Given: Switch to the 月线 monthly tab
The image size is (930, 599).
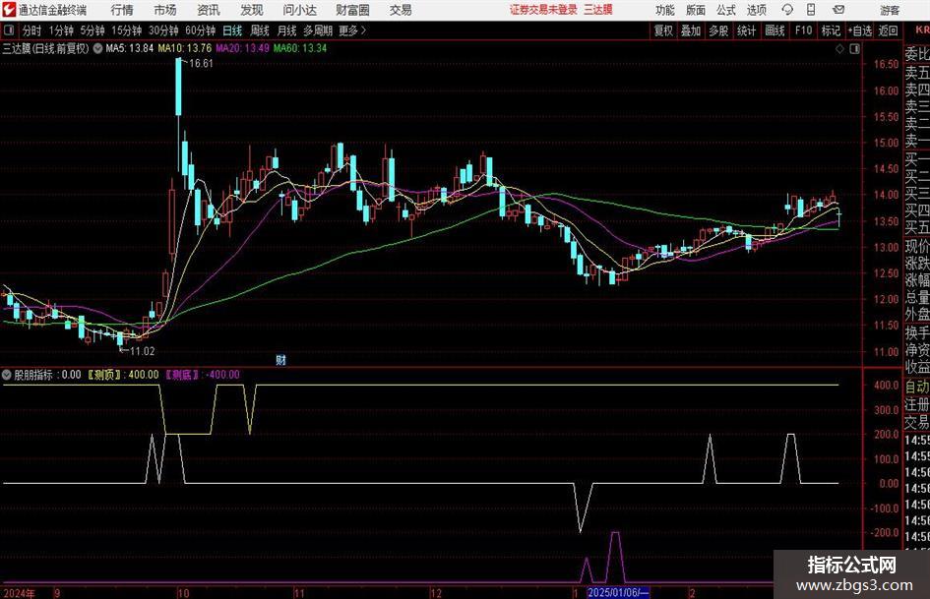Looking at the screenshot, I should coord(286,30).
